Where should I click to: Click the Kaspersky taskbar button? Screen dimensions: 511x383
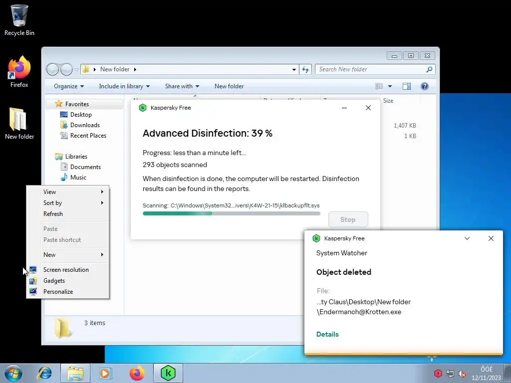[168, 373]
